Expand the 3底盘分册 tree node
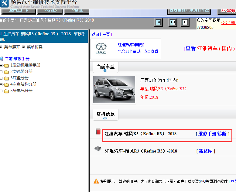The width and height of the screenshot is (236, 192). pos(1,78)
